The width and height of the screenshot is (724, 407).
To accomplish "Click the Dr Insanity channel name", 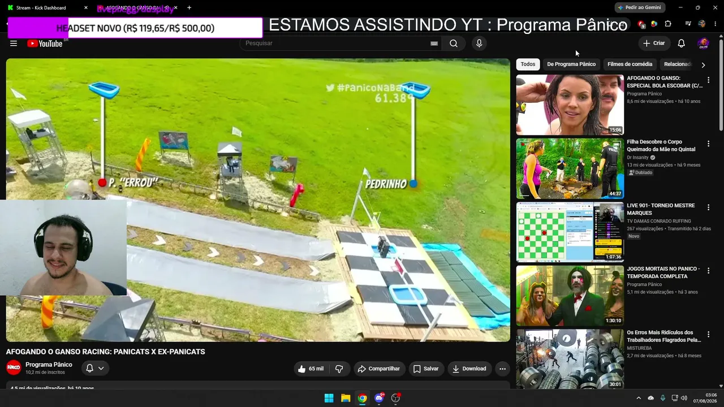I will click(x=637, y=158).
